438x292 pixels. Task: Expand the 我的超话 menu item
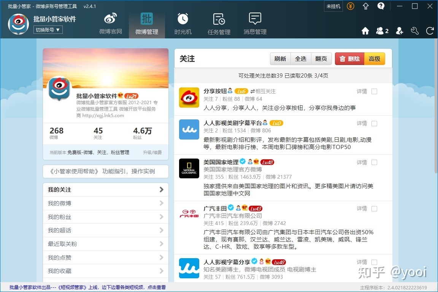point(106,230)
